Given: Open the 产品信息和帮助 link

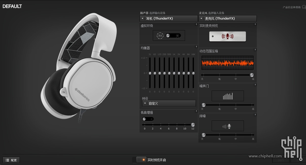Looking at the screenshot, I should click(292, 7).
